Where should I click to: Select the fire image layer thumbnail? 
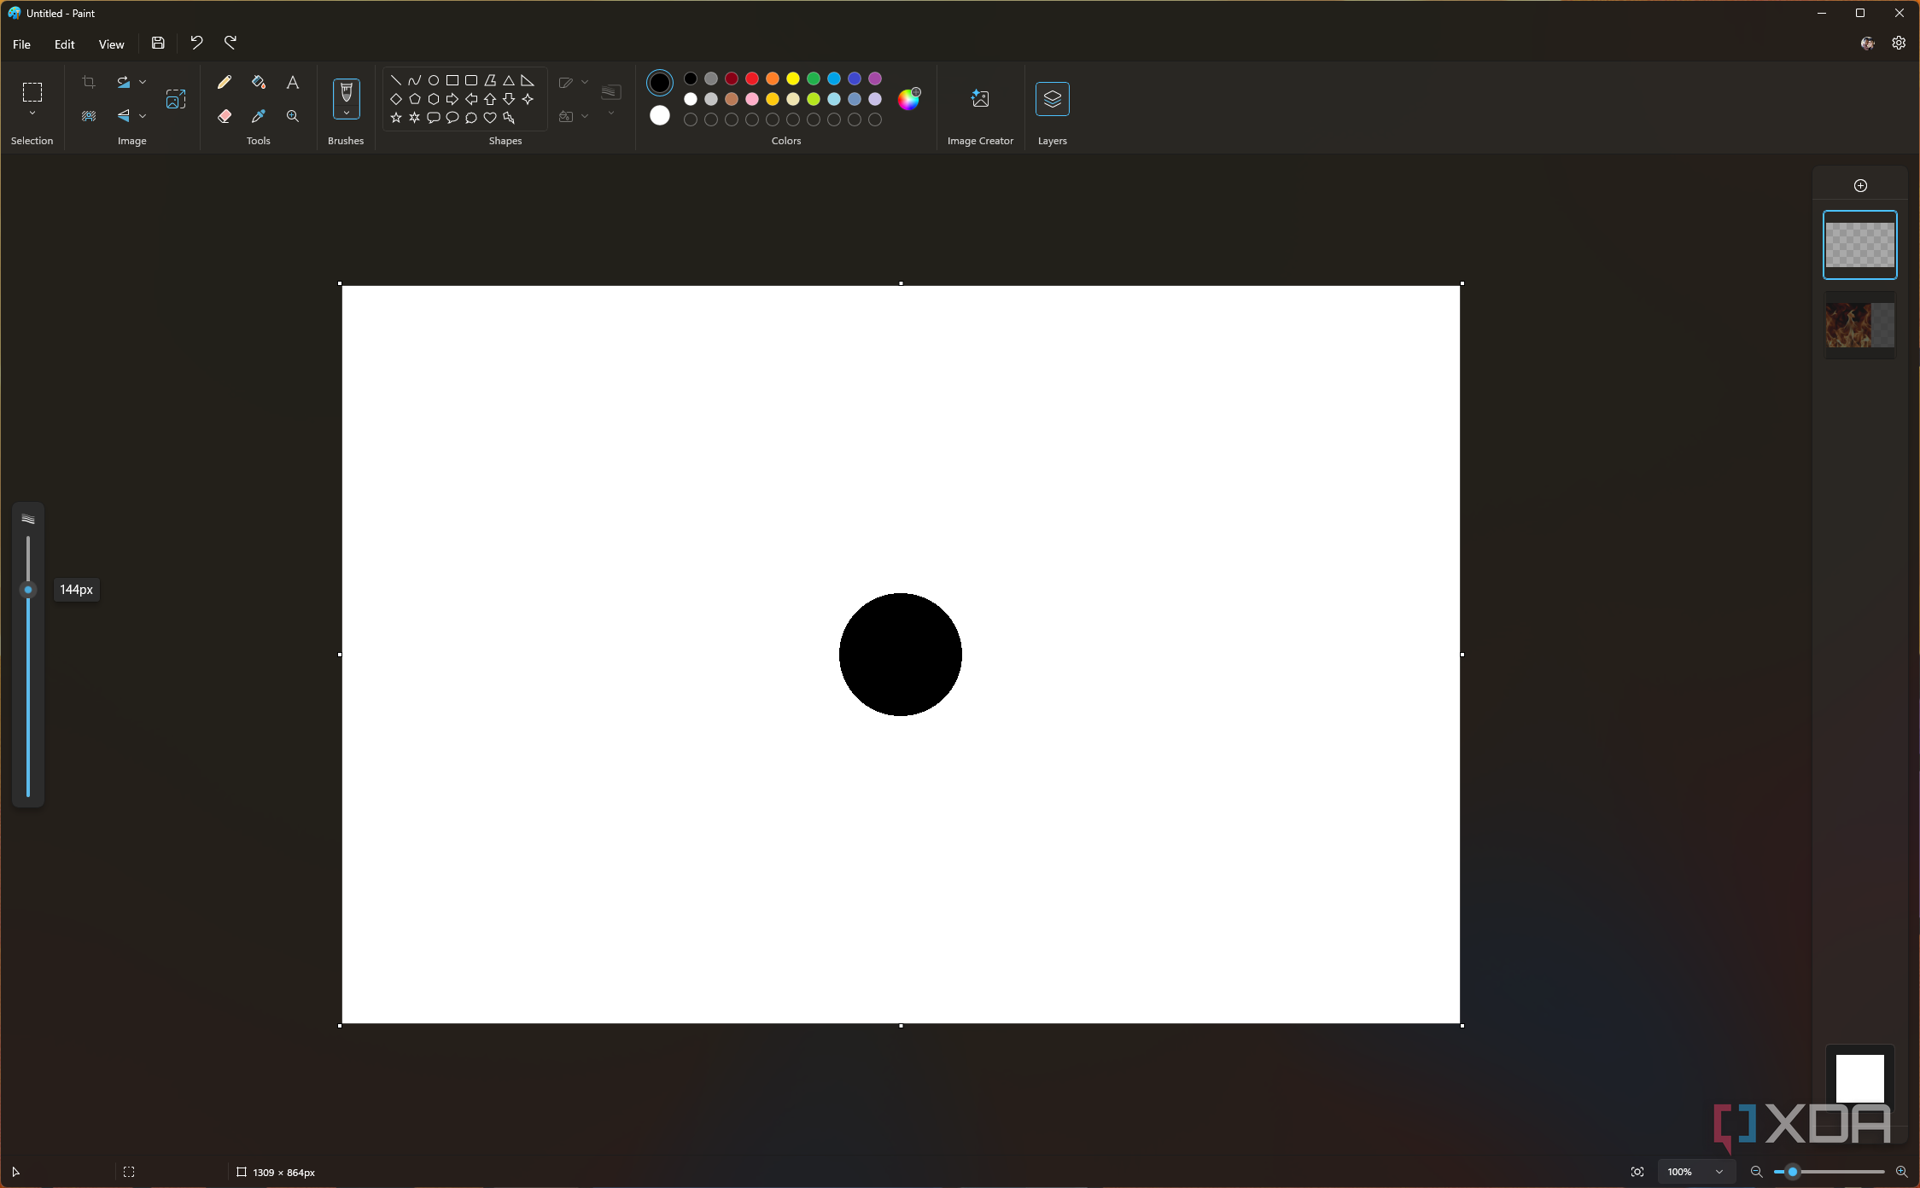pyautogui.click(x=1859, y=324)
